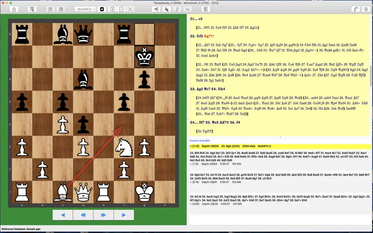Go to the red g7?? king move in notation
373x233 pixels.
pos(209,36)
